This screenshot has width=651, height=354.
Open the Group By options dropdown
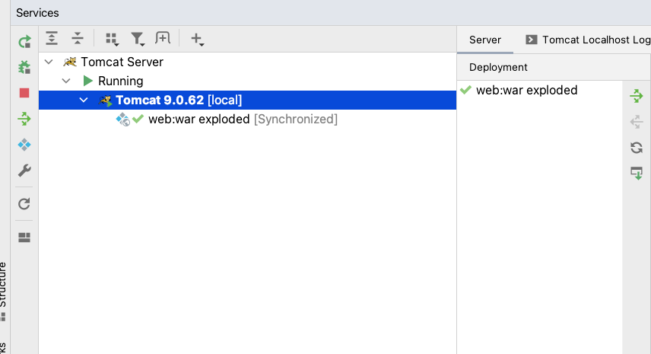[112, 39]
